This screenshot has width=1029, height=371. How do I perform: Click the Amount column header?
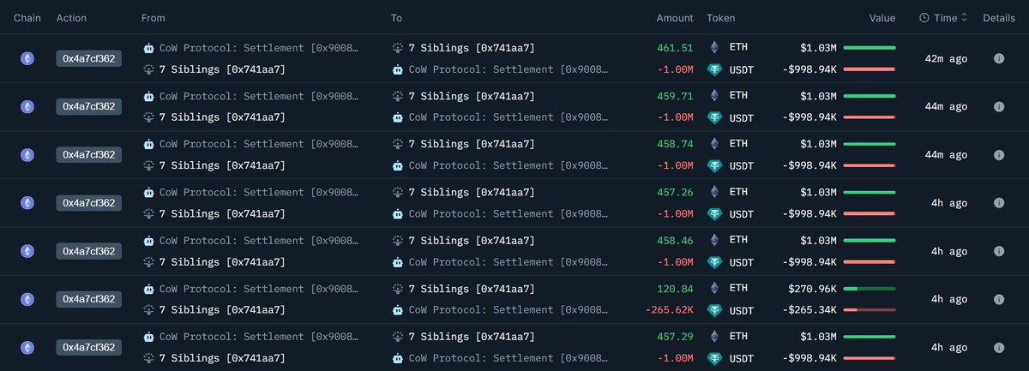[675, 18]
